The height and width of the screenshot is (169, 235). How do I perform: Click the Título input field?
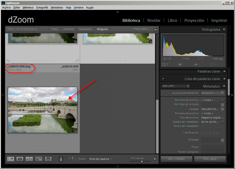click(x=212, y=147)
